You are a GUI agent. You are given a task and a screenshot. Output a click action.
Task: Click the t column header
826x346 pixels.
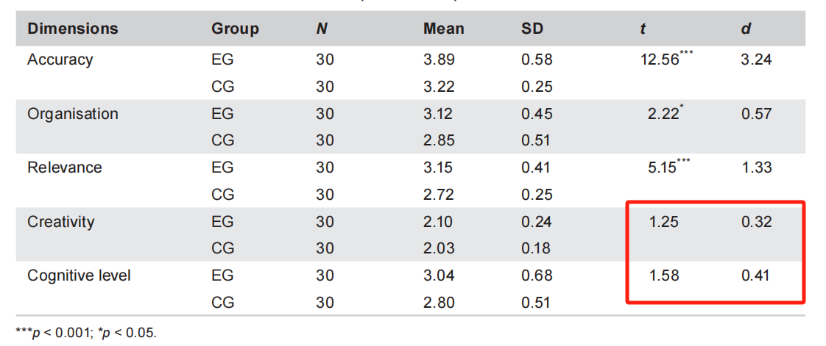[x=643, y=29]
